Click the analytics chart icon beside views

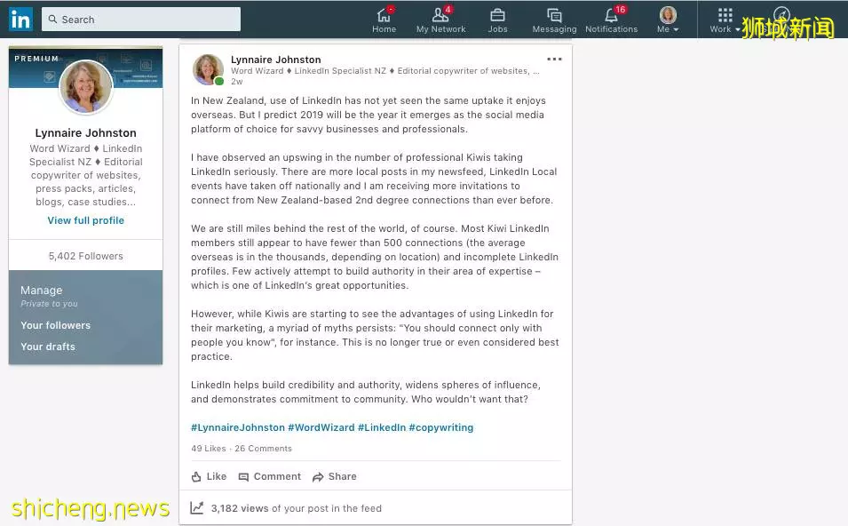(197, 507)
